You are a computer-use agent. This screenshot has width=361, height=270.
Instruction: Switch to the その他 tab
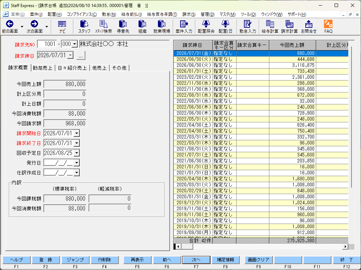(x=119, y=68)
